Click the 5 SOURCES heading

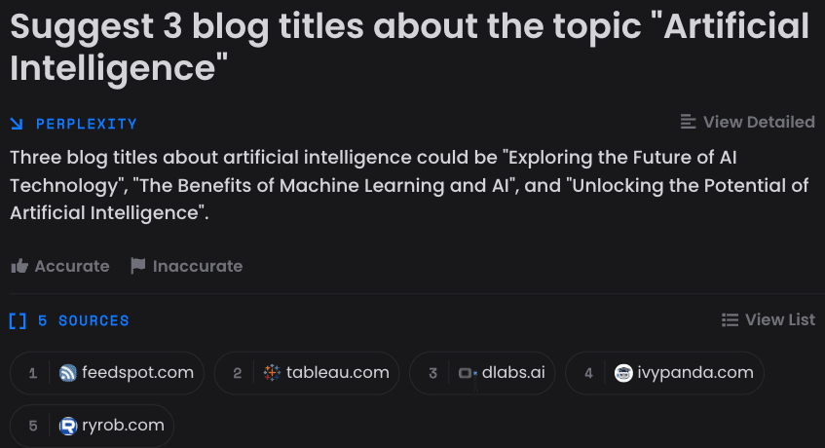tap(83, 320)
